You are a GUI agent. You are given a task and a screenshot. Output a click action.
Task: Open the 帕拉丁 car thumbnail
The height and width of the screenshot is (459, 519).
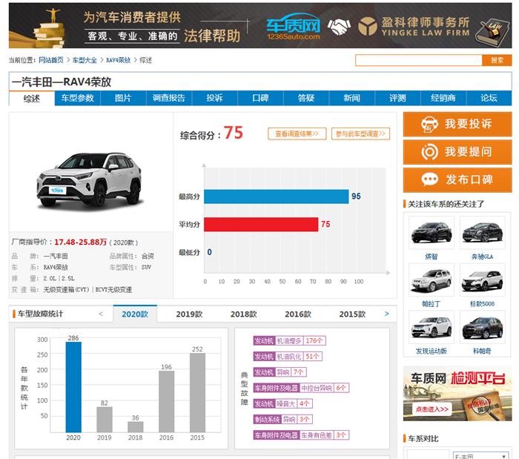432,280
